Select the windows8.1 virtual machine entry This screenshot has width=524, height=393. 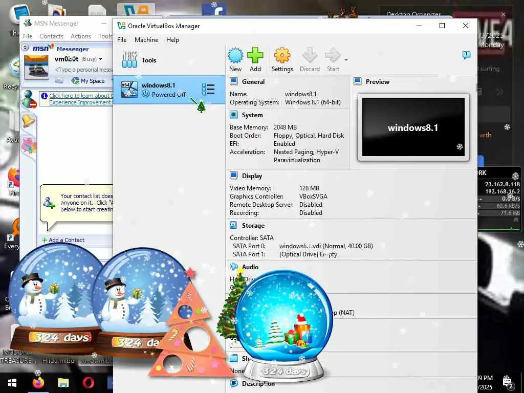(x=169, y=90)
